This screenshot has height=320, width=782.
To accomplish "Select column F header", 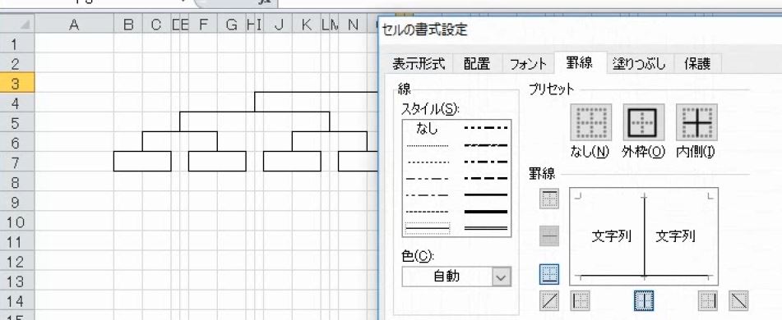I will pyautogui.click(x=203, y=25).
